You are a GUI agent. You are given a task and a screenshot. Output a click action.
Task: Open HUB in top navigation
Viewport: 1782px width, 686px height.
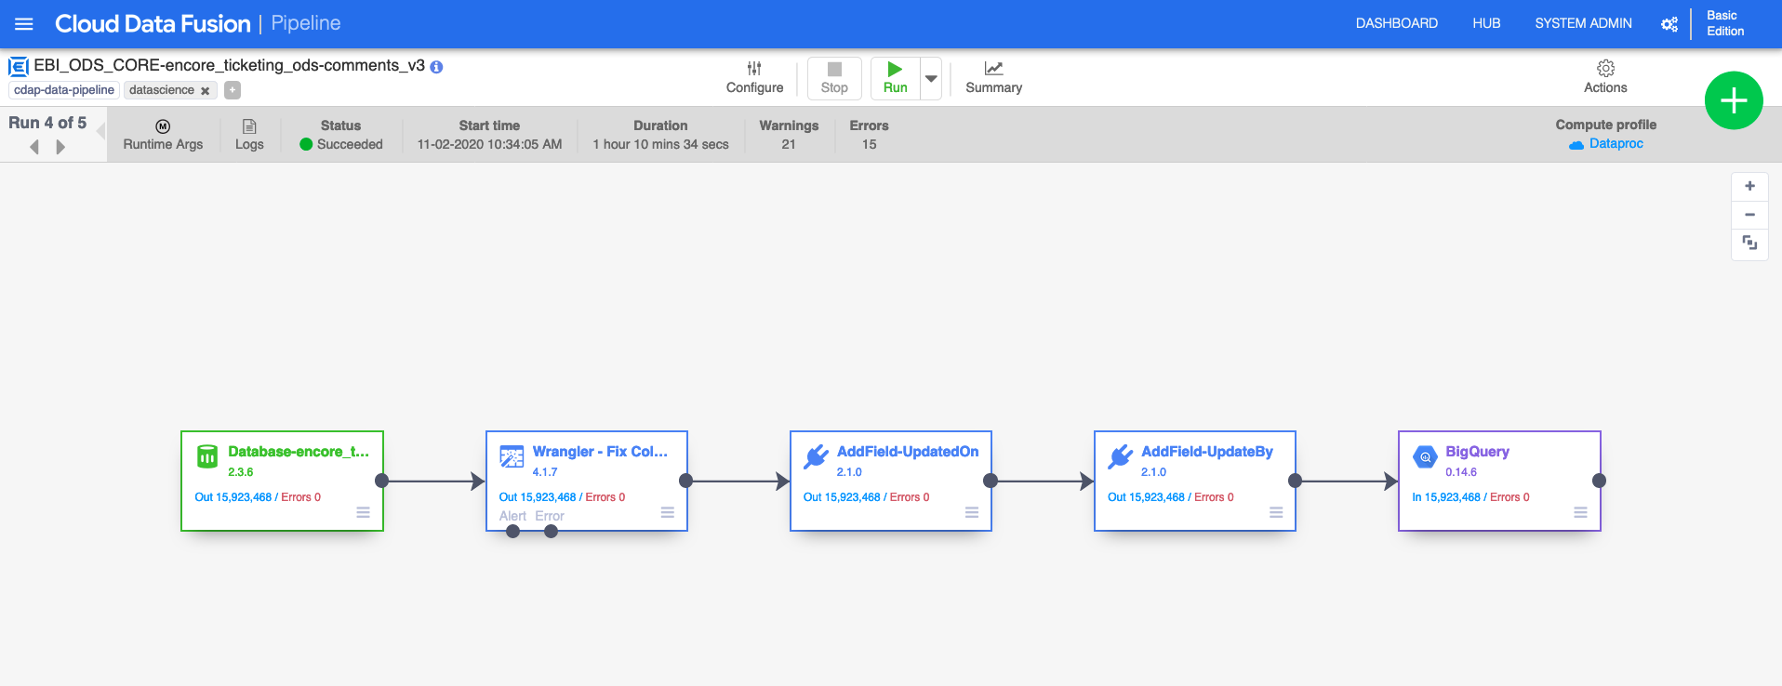pos(1486,23)
